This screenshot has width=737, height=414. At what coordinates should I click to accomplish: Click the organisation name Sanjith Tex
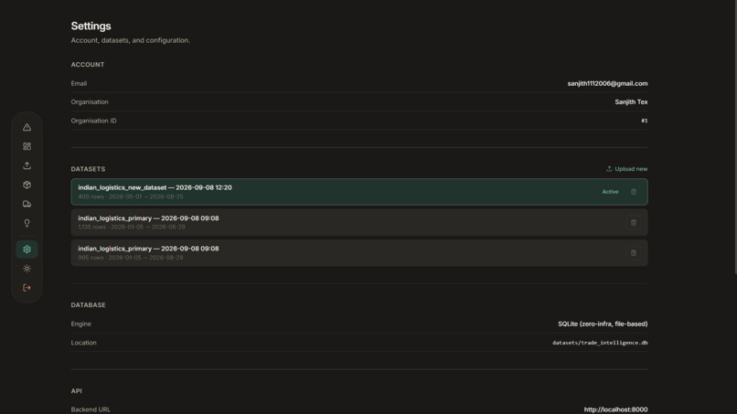(x=631, y=102)
